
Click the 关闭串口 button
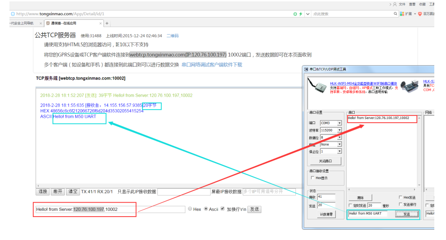[325, 161]
